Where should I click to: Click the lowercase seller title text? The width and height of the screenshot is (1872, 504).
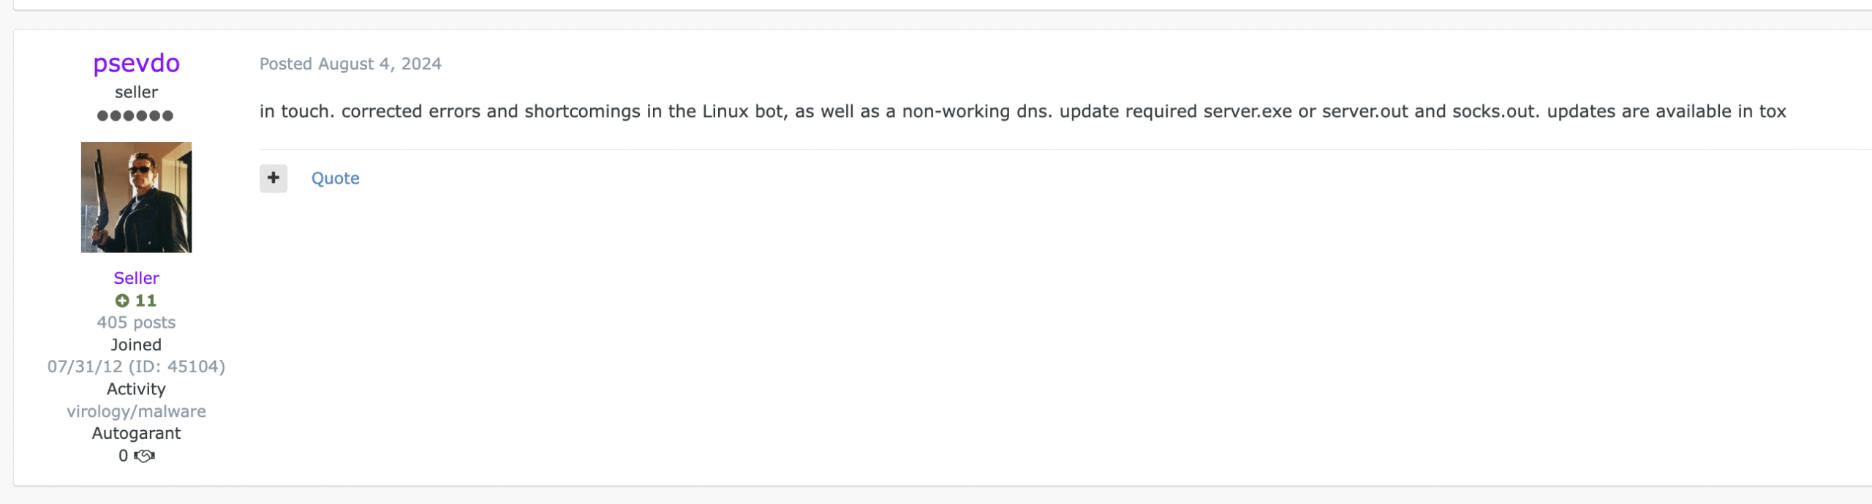(136, 92)
